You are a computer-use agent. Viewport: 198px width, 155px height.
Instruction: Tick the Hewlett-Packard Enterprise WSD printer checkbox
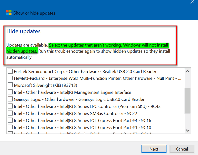tap(10, 78)
